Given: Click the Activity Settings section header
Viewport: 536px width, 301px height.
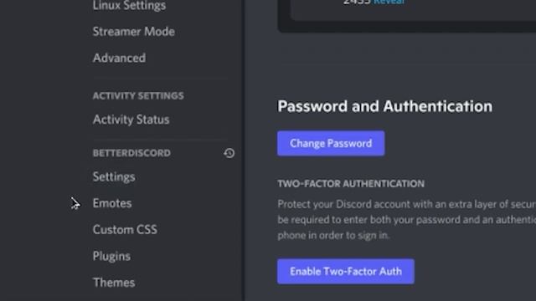Looking at the screenshot, I should 138,95.
